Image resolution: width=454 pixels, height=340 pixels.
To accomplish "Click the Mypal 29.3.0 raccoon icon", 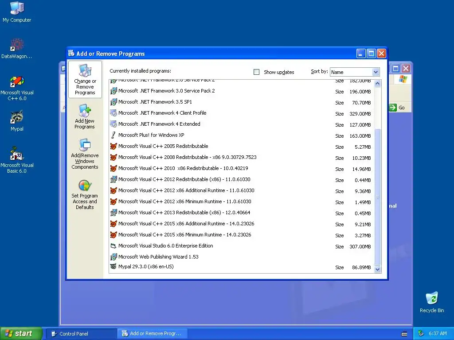I will (x=113, y=266).
